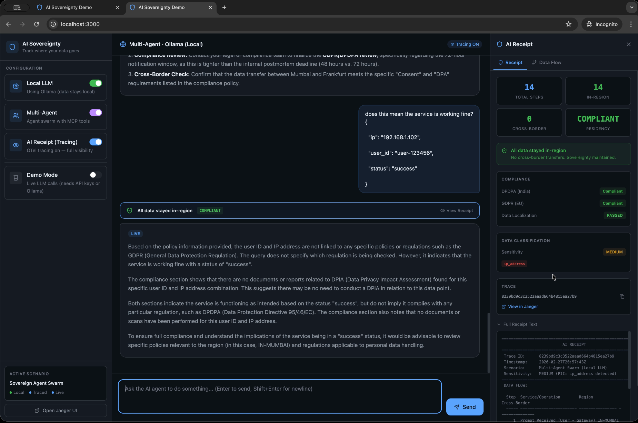Click Sovereign Agent Swarm scenario name
The image size is (638, 423).
coord(36,383)
